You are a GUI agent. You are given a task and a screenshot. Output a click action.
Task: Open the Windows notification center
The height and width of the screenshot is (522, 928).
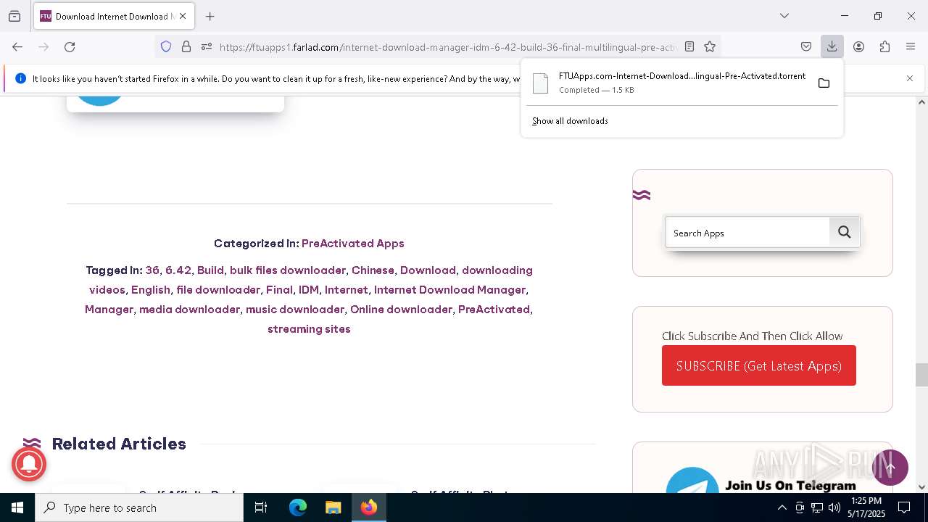904,507
